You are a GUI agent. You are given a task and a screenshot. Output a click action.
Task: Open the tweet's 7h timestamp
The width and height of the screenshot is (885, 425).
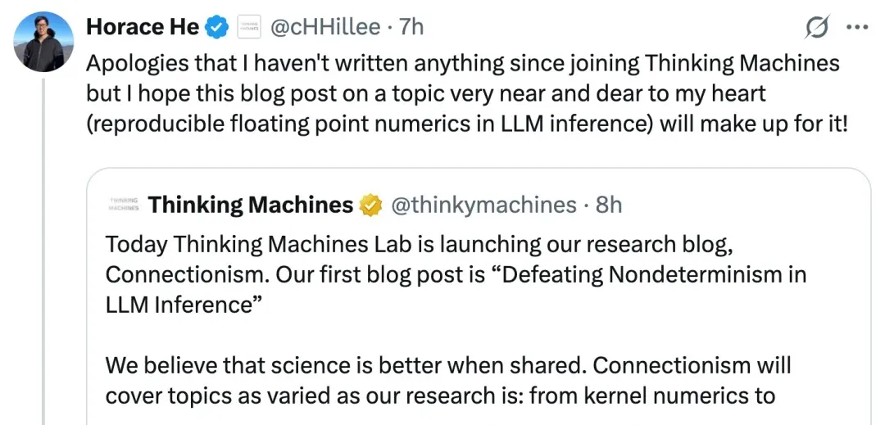point(411,27)
